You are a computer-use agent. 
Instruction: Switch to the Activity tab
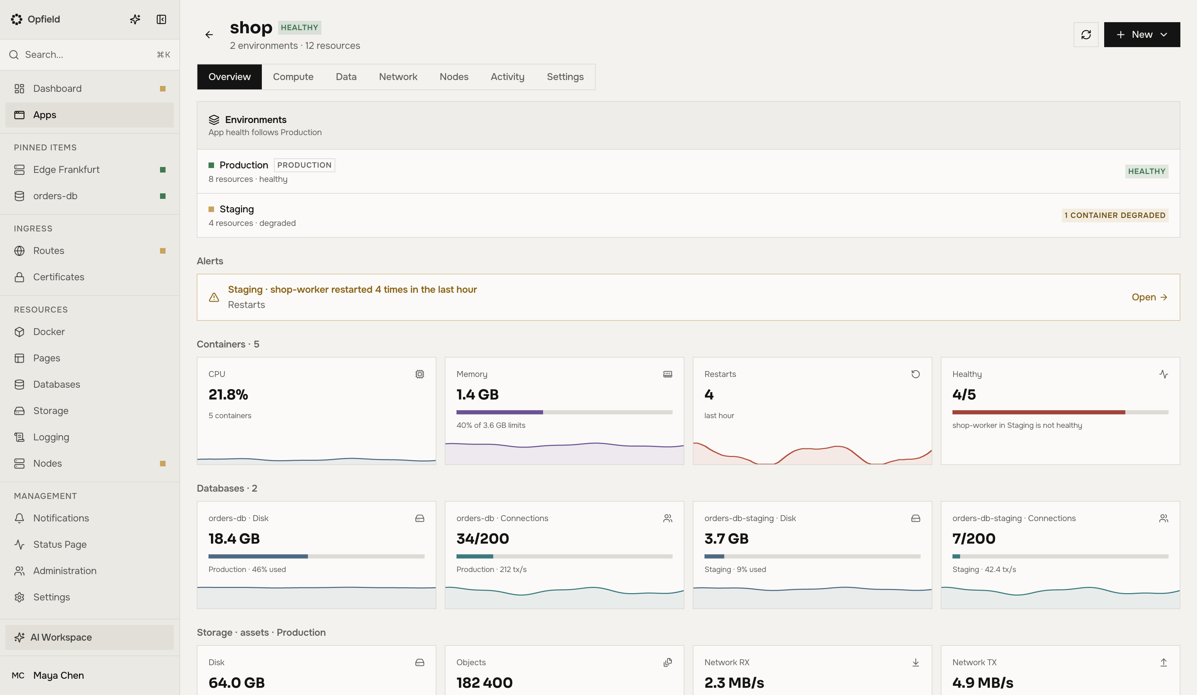point(507,77)
